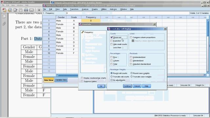This screenshot has height=118, width=210.
Task: Open the Adobe Reader attachments paperclip panel
Action: point(4,24)
